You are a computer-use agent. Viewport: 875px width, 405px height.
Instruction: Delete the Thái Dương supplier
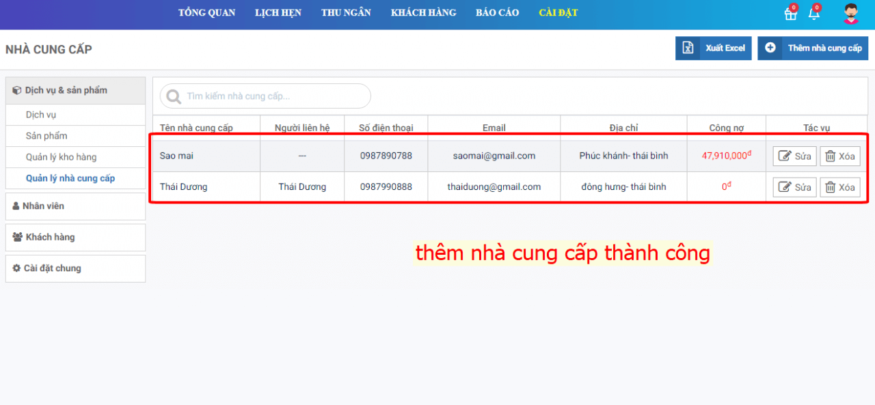839,187
